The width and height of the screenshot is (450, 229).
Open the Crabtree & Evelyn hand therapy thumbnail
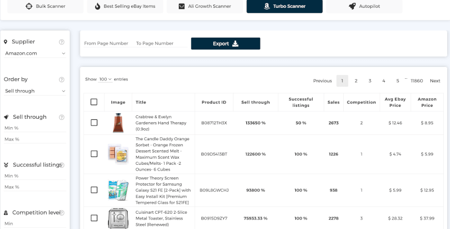click(118, 123)
